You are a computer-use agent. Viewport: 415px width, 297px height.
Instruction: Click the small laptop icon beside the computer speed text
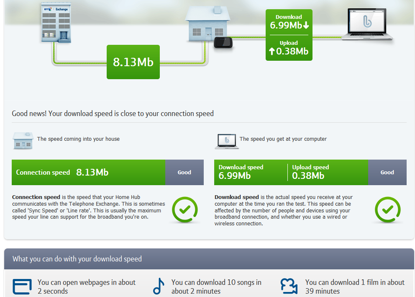(226, 141)
